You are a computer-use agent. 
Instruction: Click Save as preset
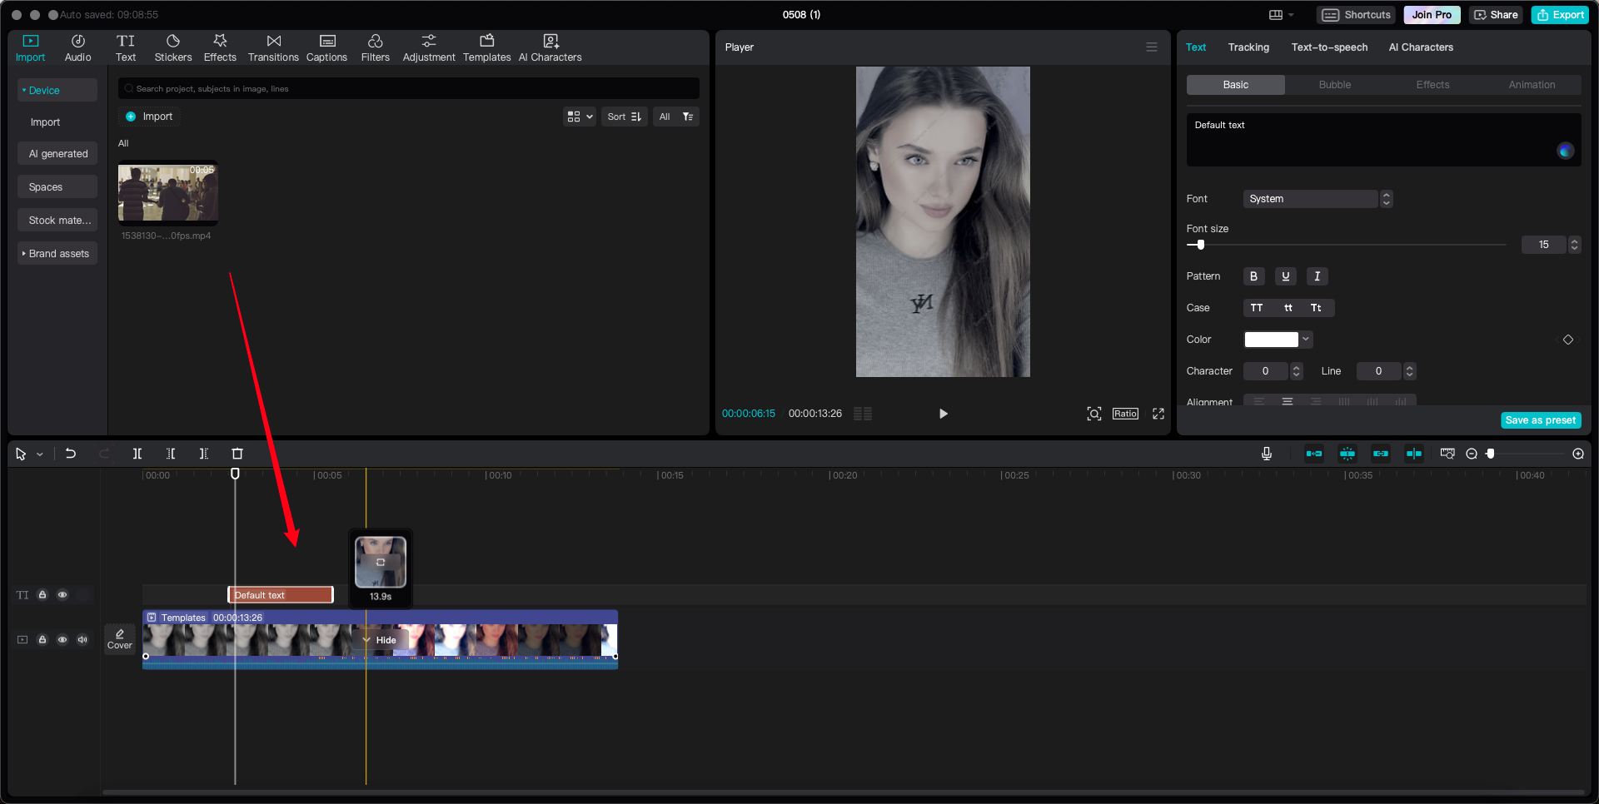[1540, 420]
